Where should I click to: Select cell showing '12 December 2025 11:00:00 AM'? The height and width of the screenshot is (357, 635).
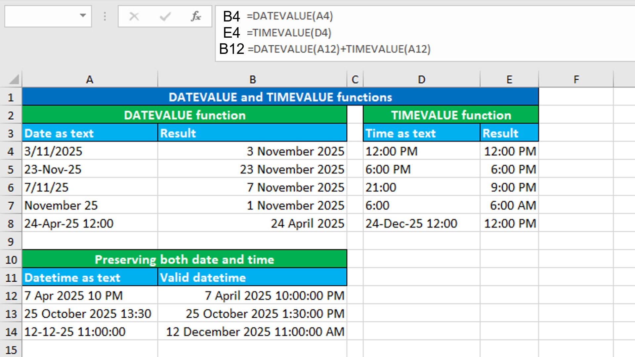(252, 332)
